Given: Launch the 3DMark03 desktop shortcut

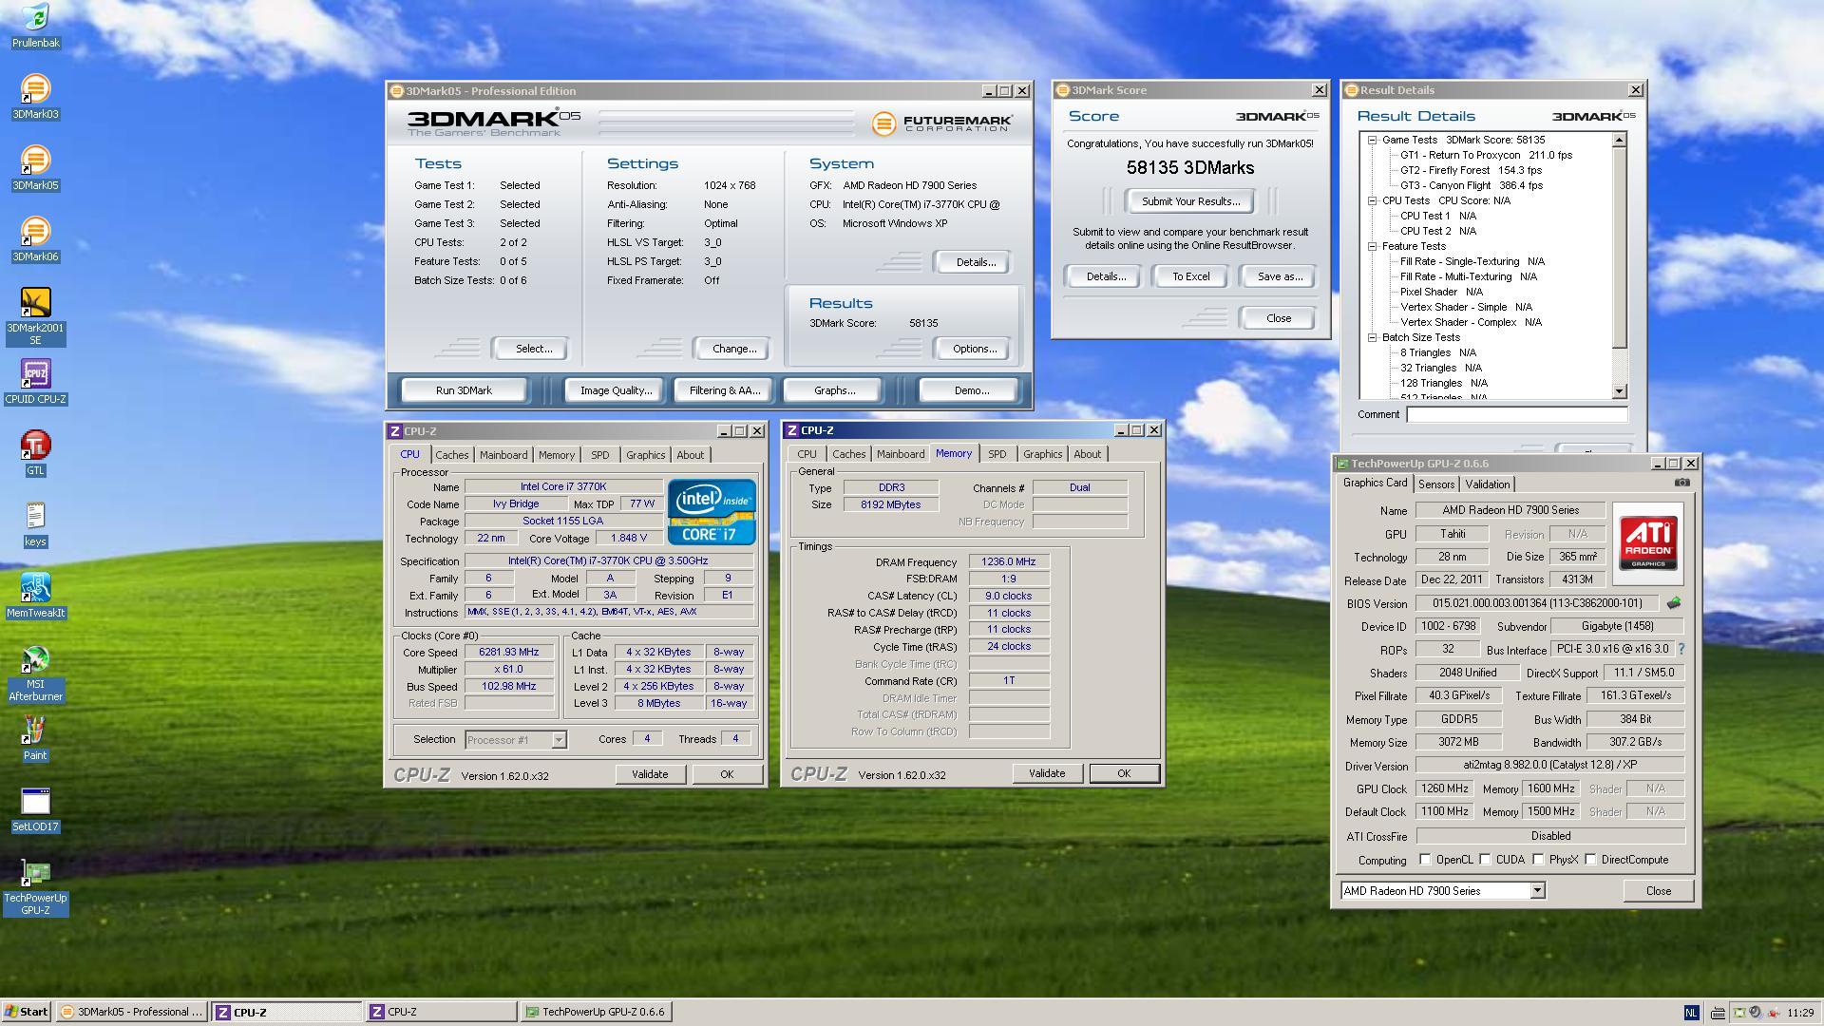Looking at the screenshot, I should [x=35, y=96].
